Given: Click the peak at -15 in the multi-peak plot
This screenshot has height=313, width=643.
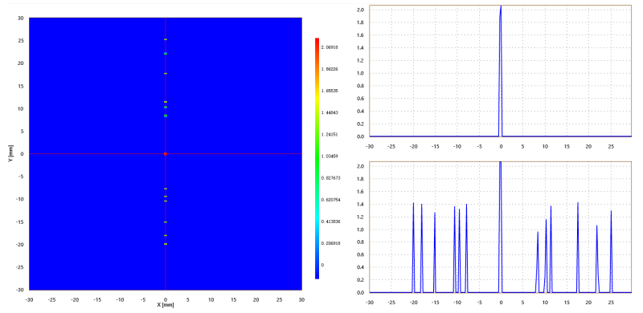Looking at the screenshot, I should [x=435, y=252].
